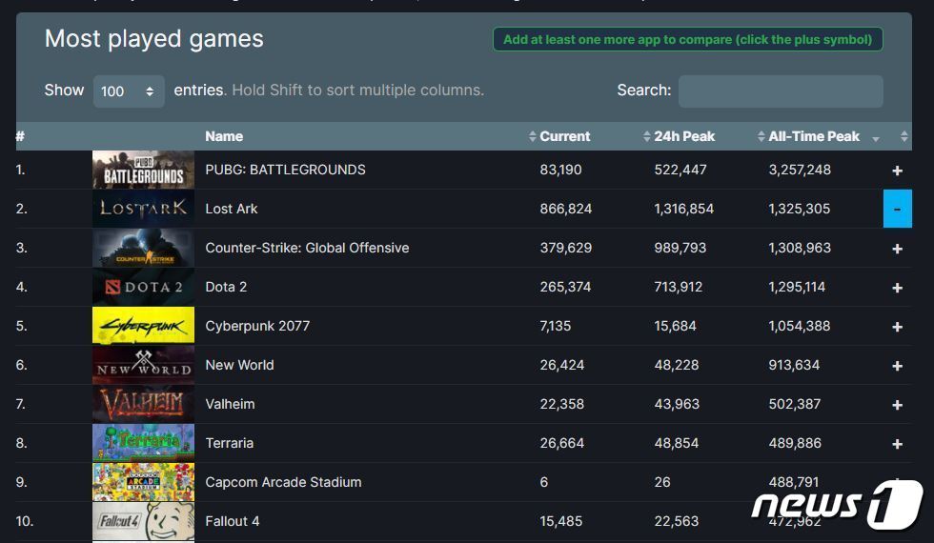Open the Counter-Strike: Global Offensive link
The width and height of the screenshot is (934, 543).
(x=307, y=248)
